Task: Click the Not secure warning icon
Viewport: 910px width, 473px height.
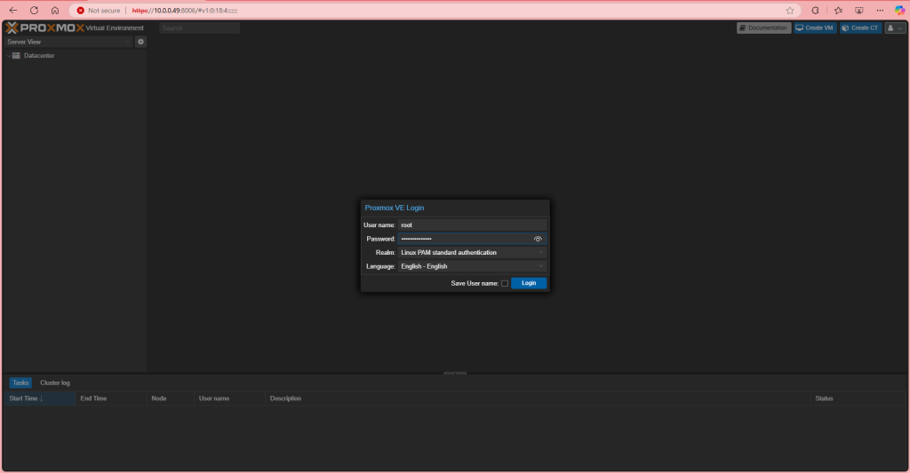Action: pos(81,11)
